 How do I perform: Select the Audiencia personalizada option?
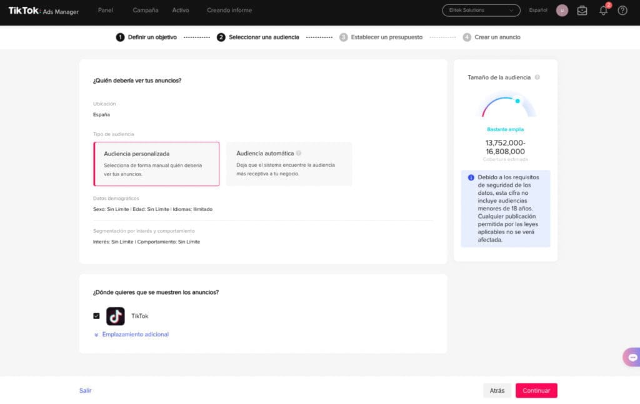156,164
